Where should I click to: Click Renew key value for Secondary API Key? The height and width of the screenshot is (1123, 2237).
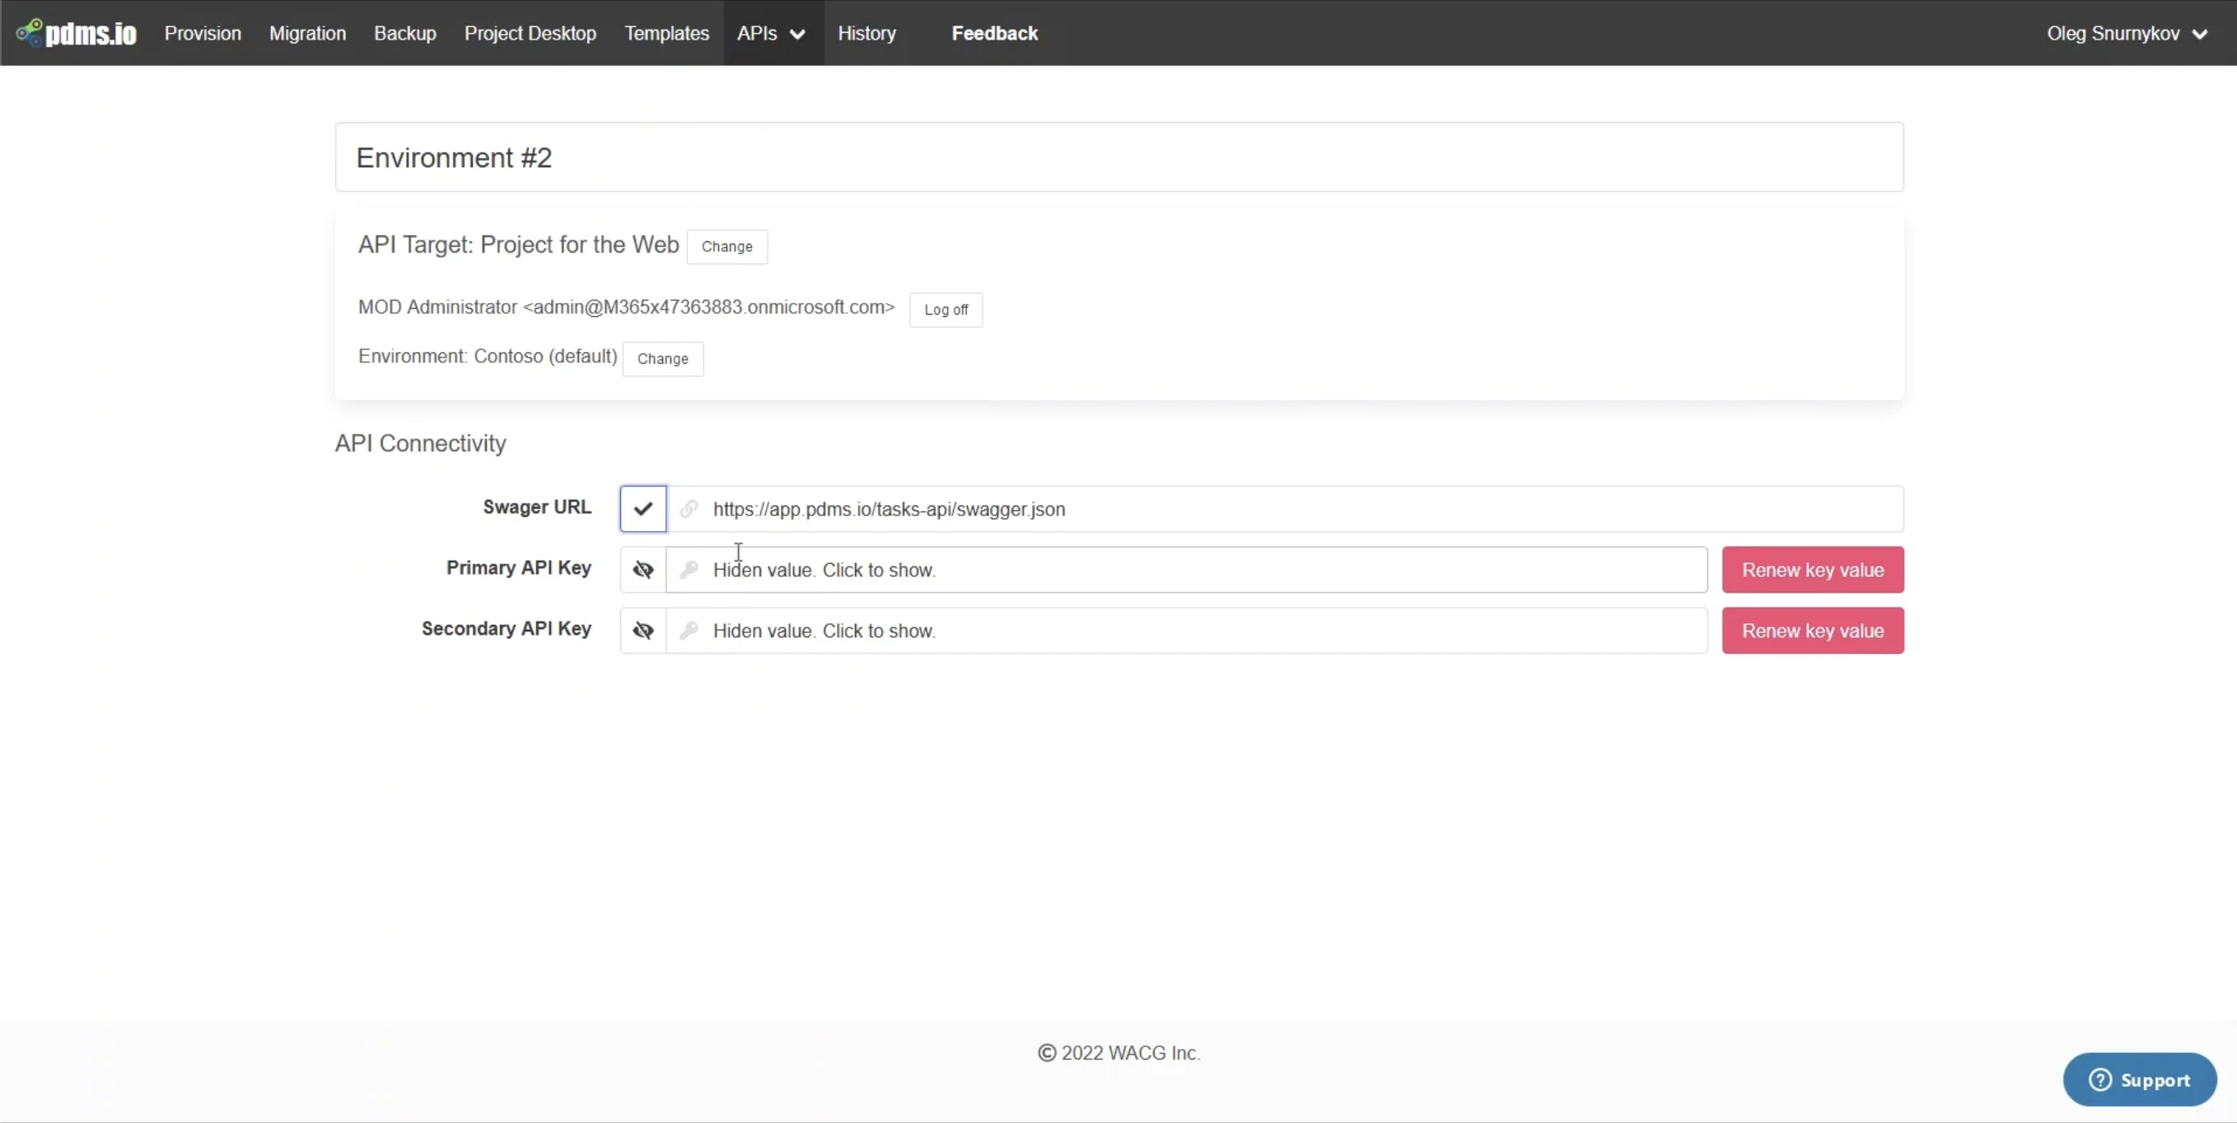(x=1813, y=631)
